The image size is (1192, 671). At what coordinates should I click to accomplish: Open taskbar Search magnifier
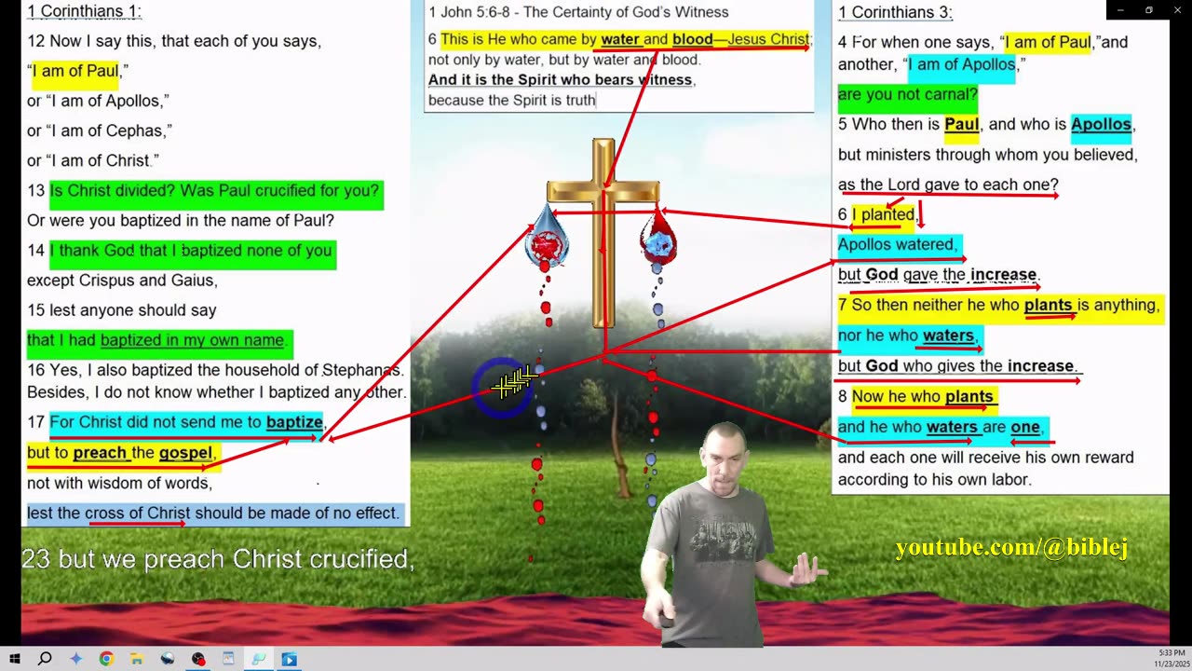[x=45, y=659]
